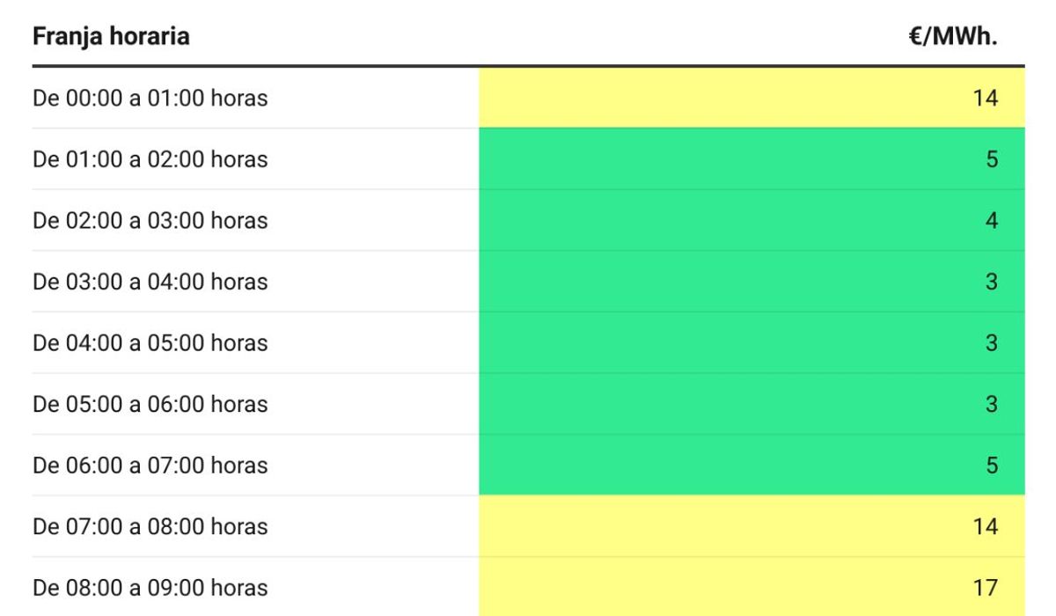Select the De 06:00 a 07:00 horas label

(150, 465)
